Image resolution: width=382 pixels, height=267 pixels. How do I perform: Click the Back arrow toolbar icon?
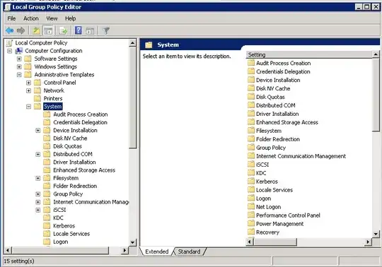point(9,30)
